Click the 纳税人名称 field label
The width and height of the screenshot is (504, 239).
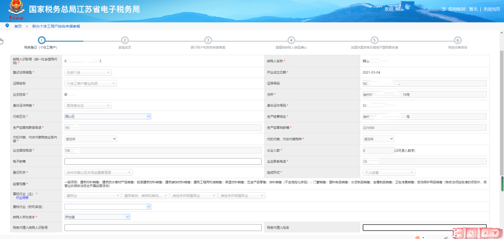click(276, 61)
